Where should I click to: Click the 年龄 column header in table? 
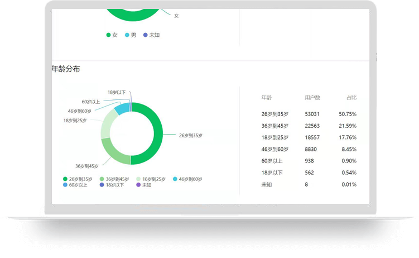[267, 98]
